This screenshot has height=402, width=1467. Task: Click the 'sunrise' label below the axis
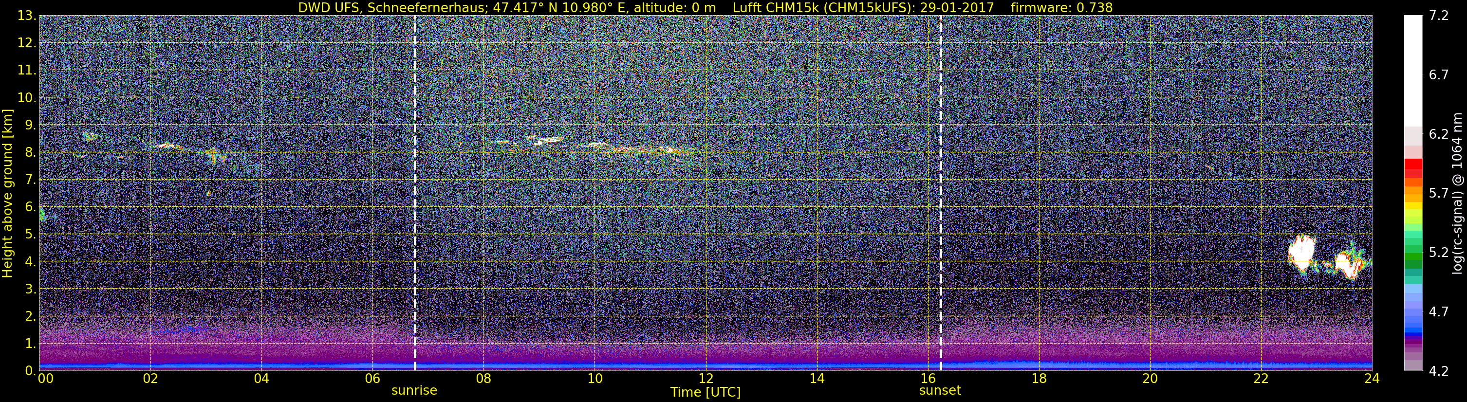pyautogui.click(x=414, y=391)
